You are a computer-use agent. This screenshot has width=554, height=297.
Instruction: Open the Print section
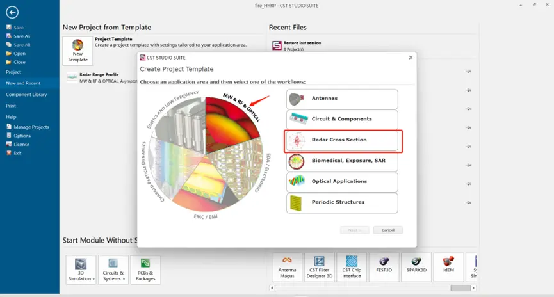[11, 106]
